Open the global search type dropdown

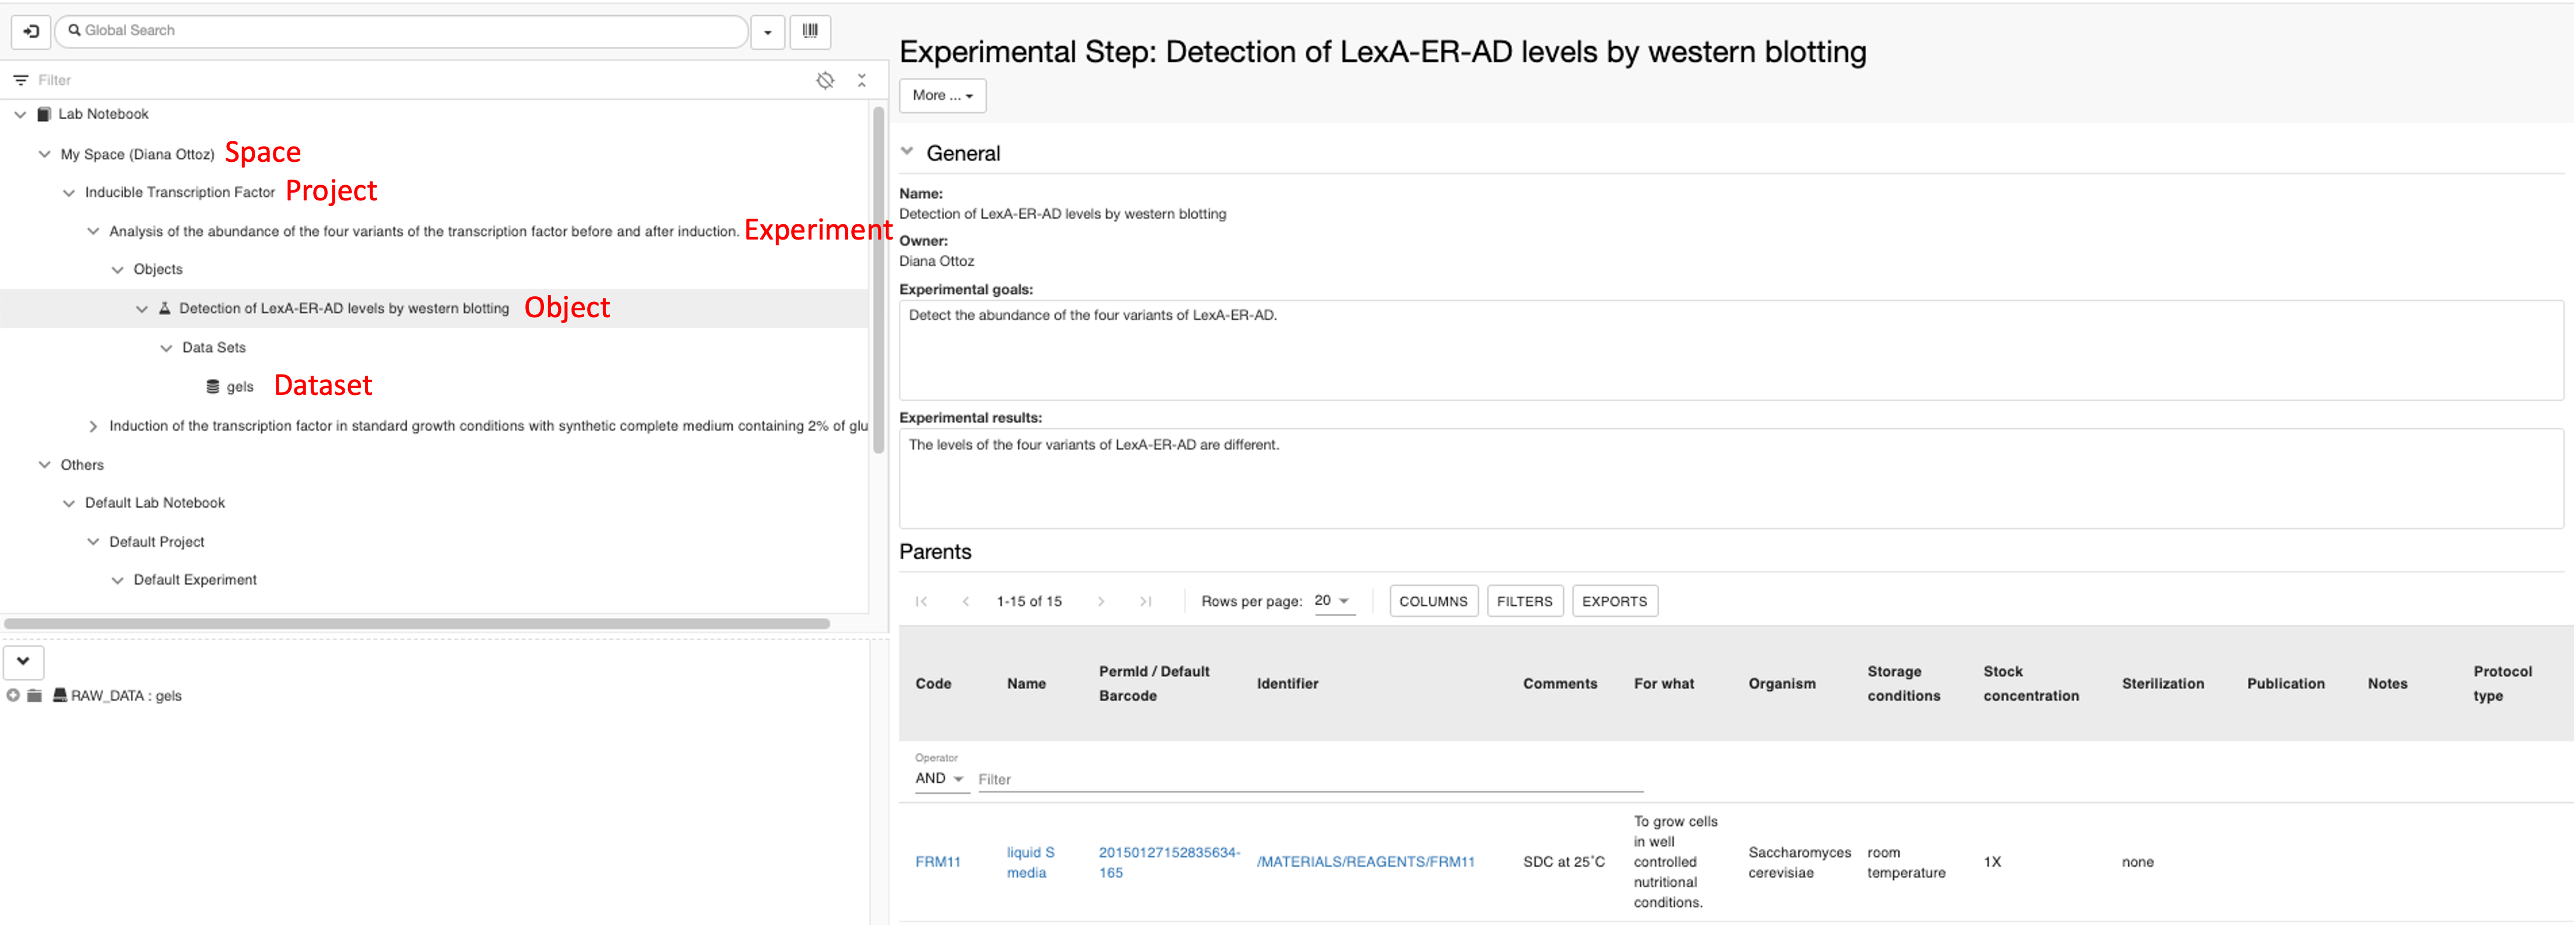pyautogui.click(x=768, y=31)
